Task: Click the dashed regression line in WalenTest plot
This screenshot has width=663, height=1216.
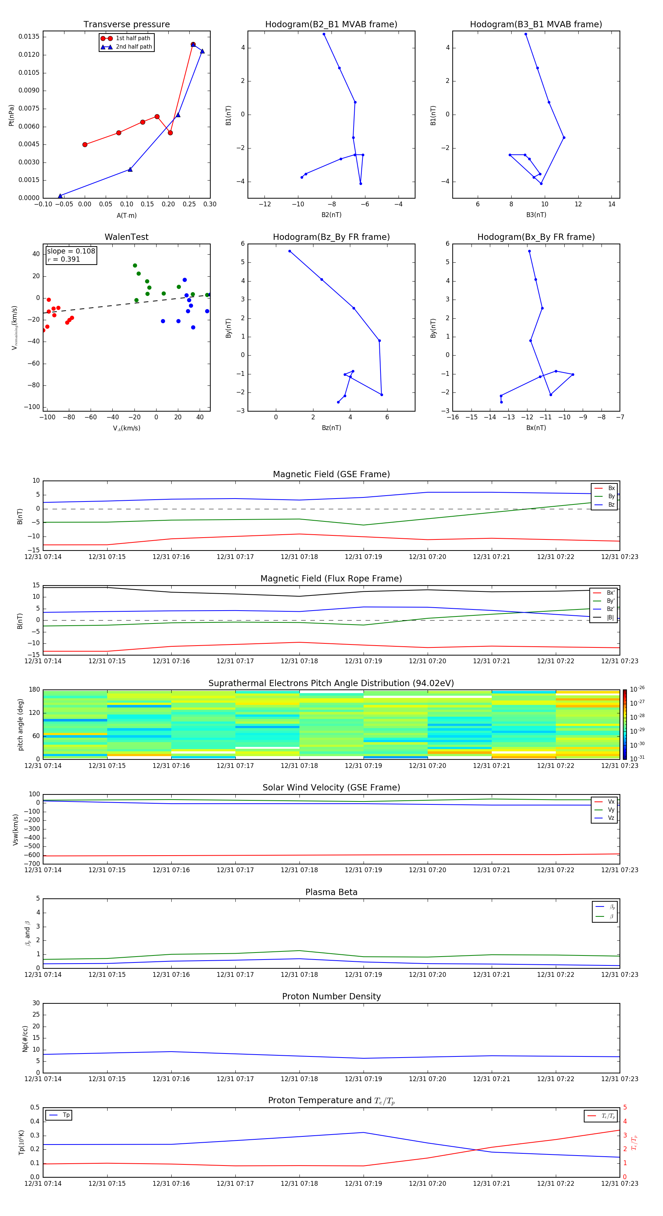Action: [126, 304]
